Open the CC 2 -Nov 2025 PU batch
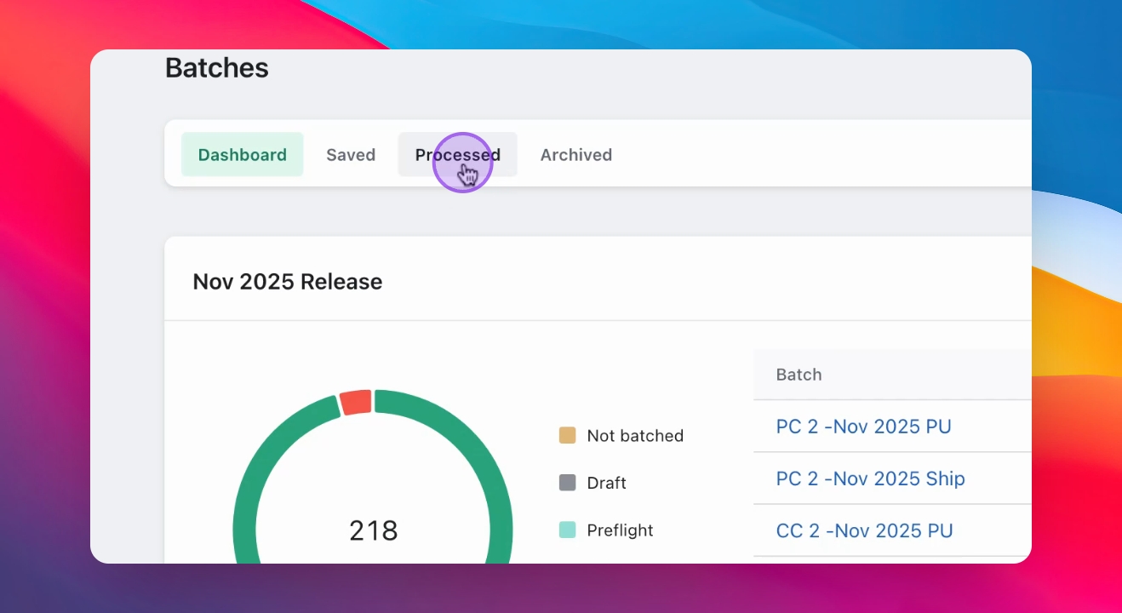 coord(864,530)
